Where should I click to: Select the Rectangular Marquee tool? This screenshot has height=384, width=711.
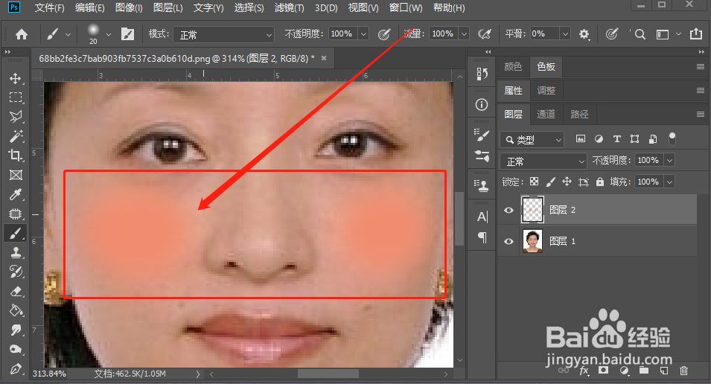[16, 97]
